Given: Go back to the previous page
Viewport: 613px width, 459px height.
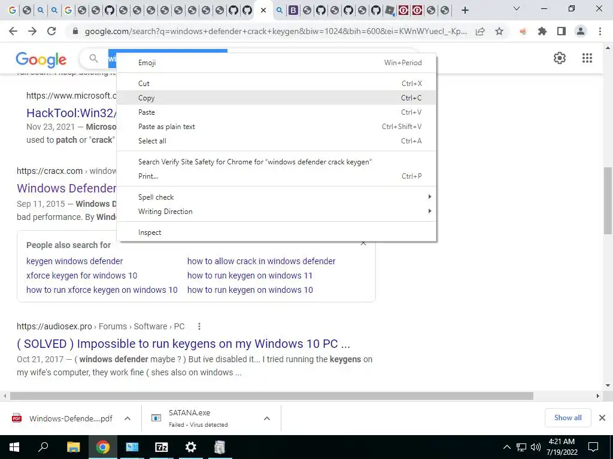Looking at the screenshot, I should tap(13, 31).
